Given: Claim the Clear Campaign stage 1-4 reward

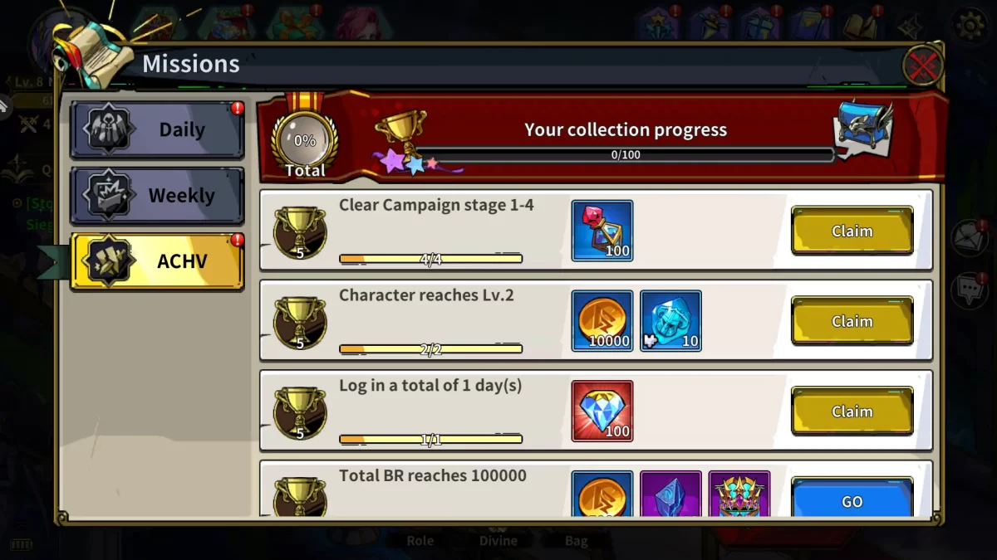Looking at the screenshot, I should tap(852, 231).
